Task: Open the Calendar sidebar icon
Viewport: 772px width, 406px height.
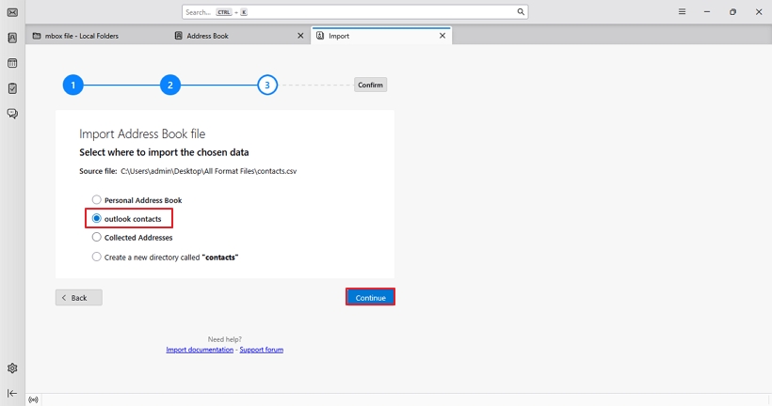Action: 12,63
